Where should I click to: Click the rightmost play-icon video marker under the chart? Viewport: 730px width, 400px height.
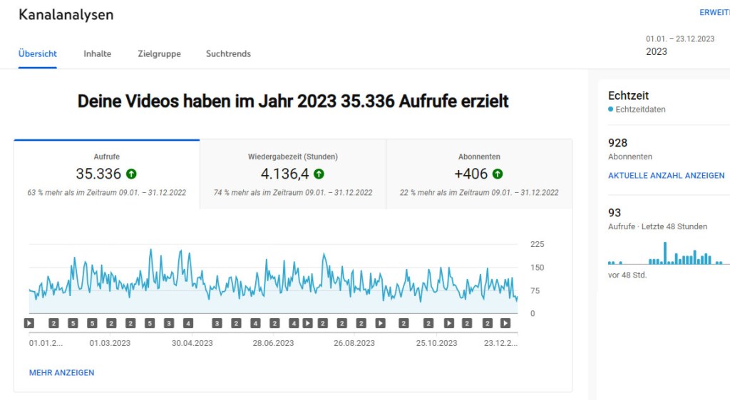(x=505, y=323)
